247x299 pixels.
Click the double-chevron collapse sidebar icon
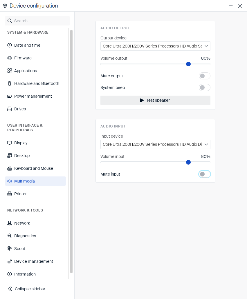click(x=10, y=289)
